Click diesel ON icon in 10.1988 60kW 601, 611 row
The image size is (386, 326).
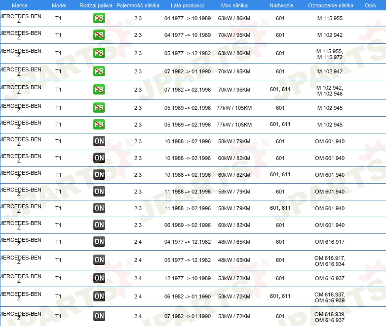pos(99,175)
